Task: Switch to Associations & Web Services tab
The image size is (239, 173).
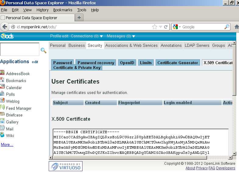Action: coord(132,45)
